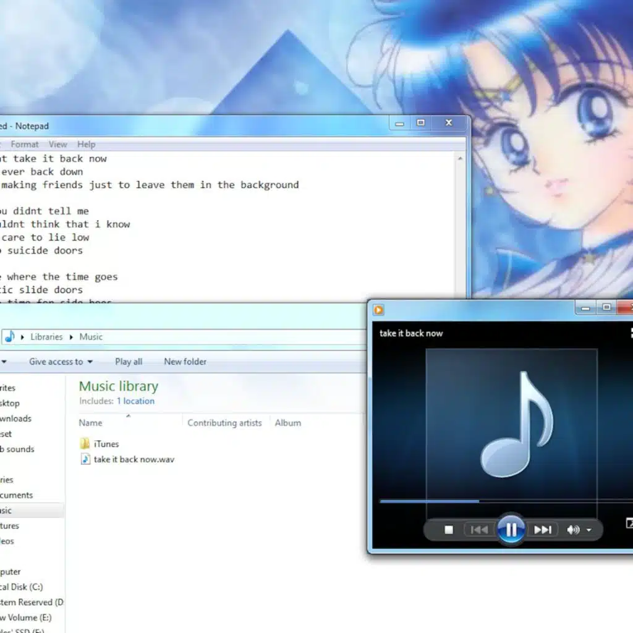Stop the song with the Stop button
Image resolution: width=633 pixels, height=633 pixels.
click(x=449, y=530)
